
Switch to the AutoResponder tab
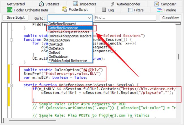(125, 4)
